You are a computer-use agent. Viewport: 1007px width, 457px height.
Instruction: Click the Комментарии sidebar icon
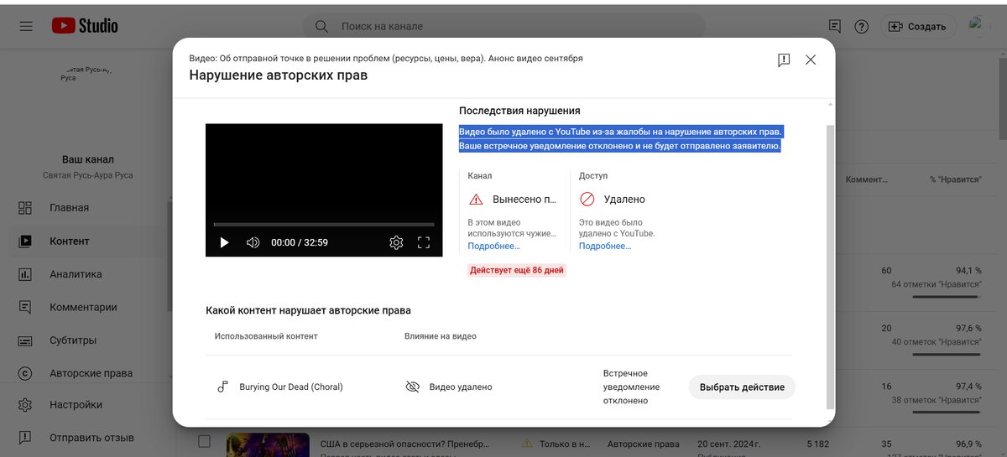coord(25,307)
